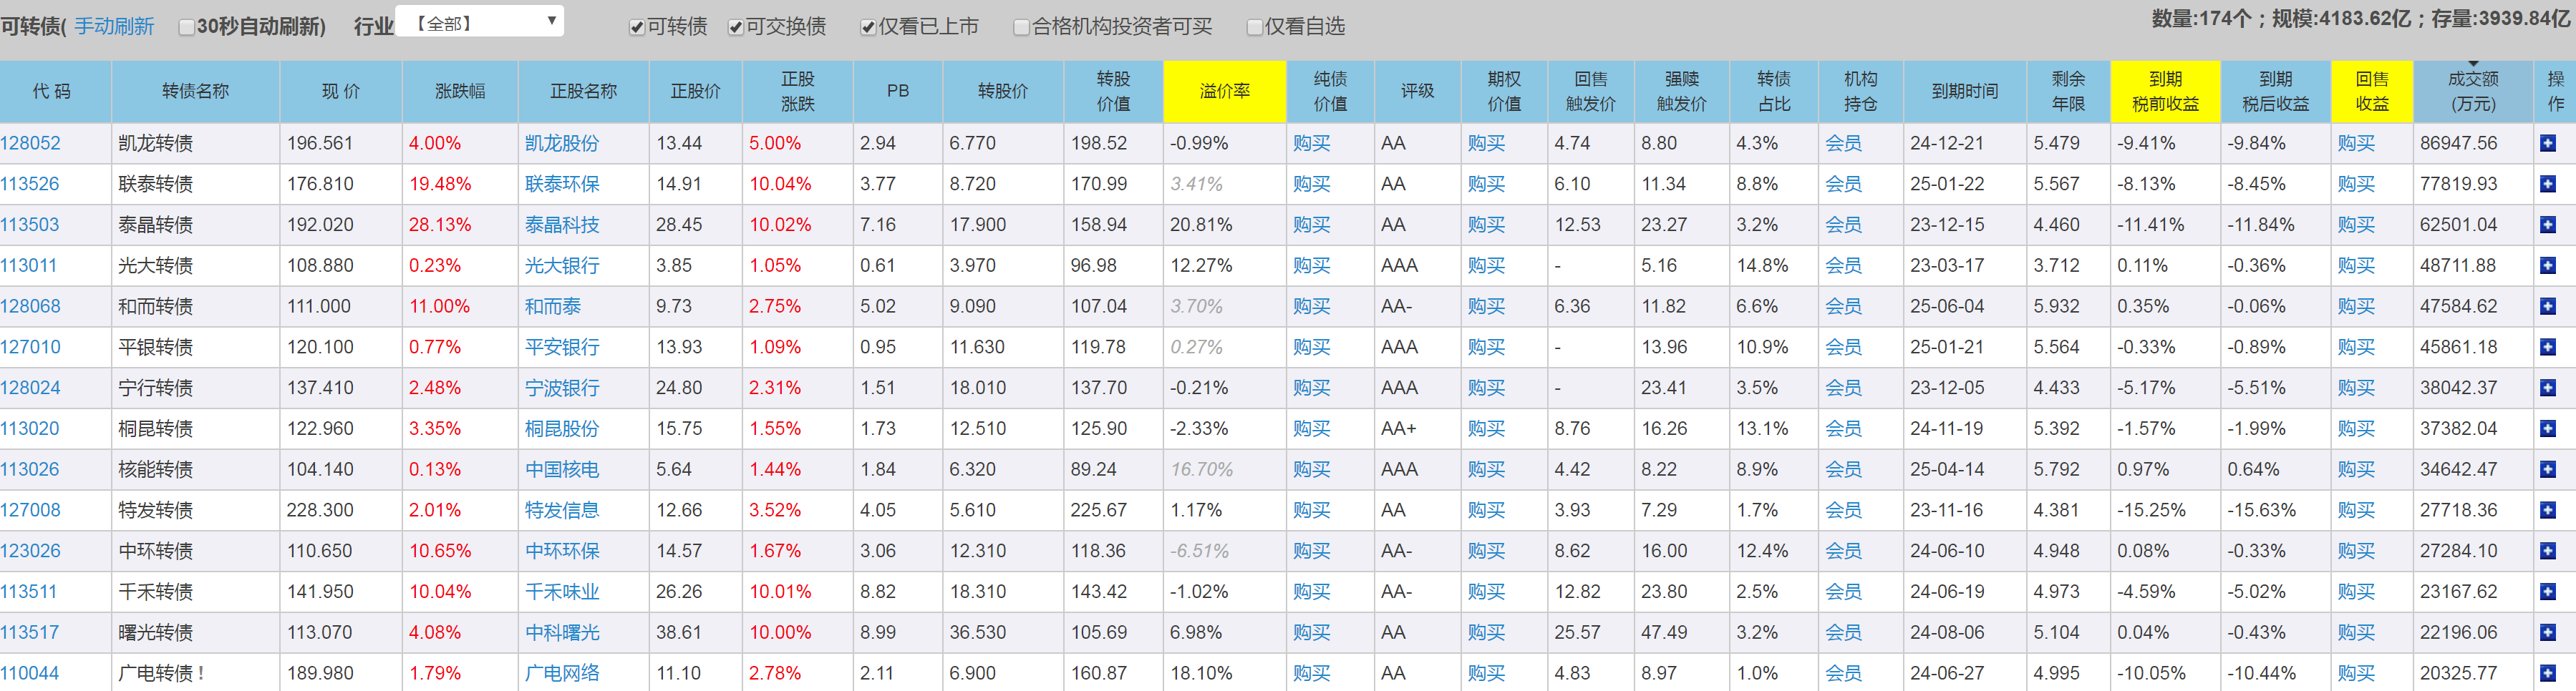Select the turnover value 86947.56
Viewport: 2576px width, 691px height.
[2458, 144]
